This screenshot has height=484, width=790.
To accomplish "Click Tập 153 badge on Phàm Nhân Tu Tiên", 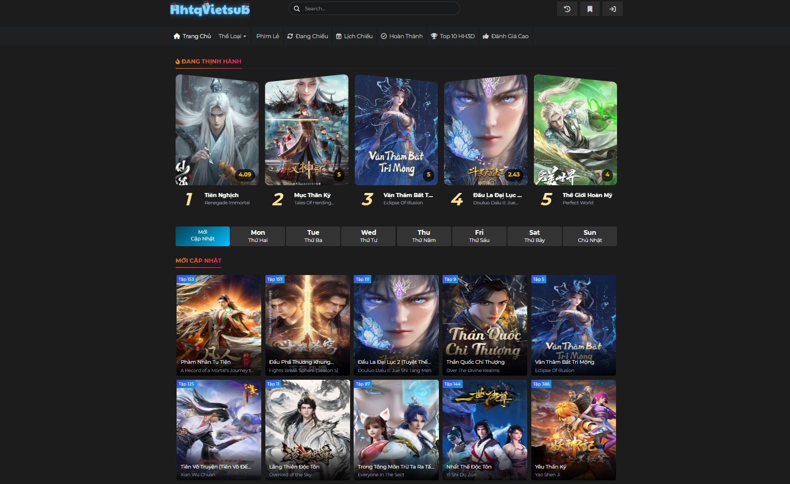I will (x=186, y=279).
